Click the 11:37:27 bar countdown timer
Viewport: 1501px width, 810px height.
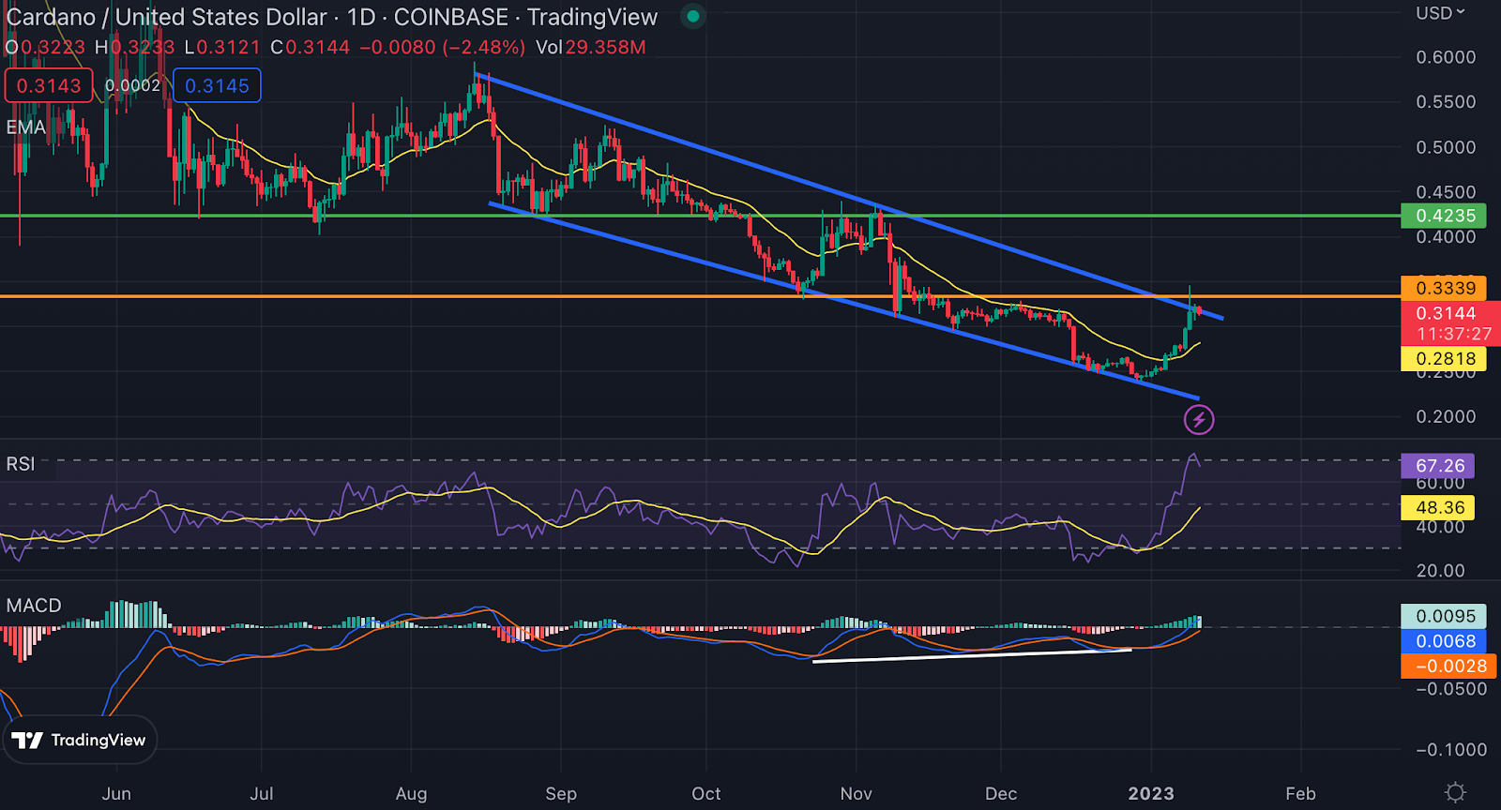coord(1453,334)
